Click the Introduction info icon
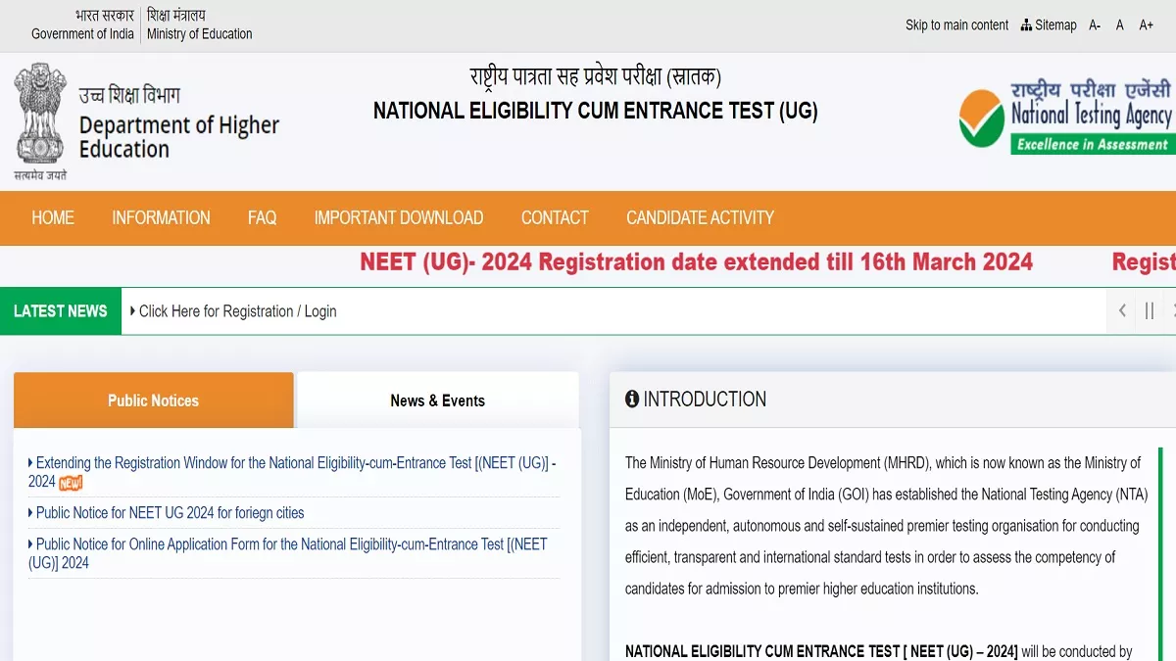The image size is (1176, 661). click(632, 400)
